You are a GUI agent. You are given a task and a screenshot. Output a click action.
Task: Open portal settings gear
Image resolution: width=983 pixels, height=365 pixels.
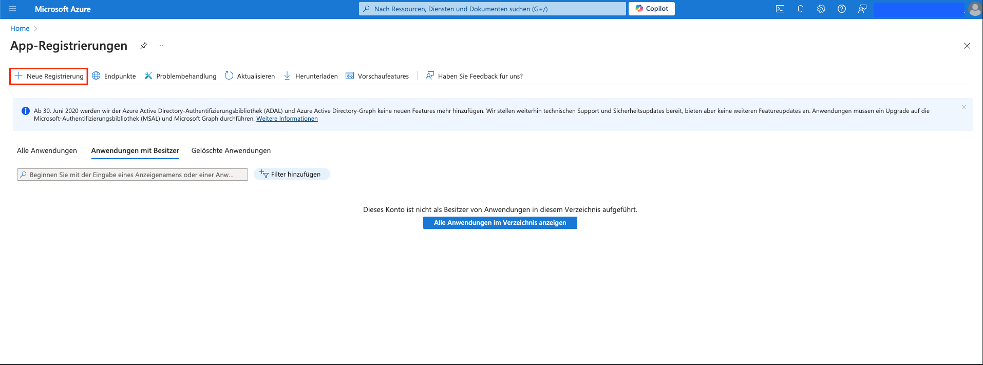[821, 9]
